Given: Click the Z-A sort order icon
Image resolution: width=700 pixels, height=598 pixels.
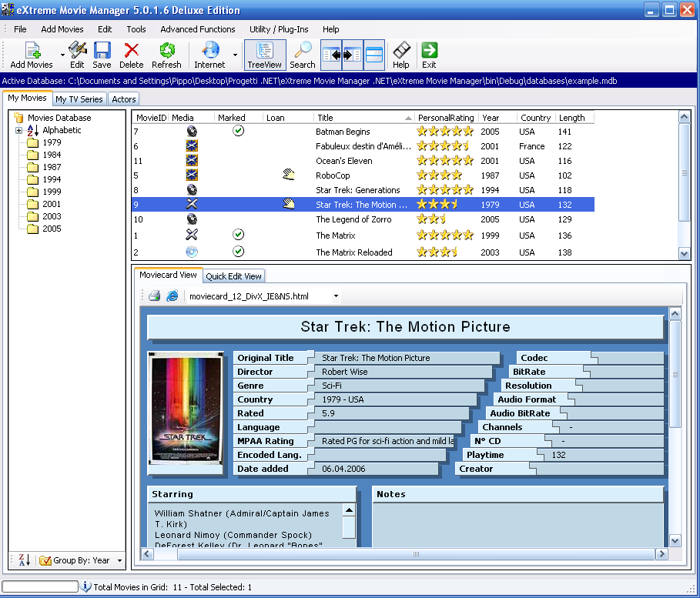Looking at the screenshot, I should click(x=24, y=560).
